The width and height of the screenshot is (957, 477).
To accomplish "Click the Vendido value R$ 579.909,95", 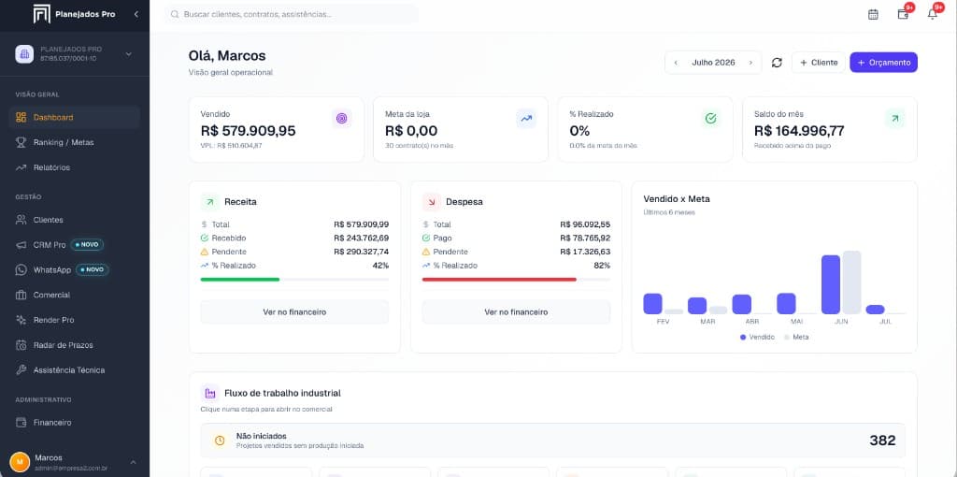I will point(249,131).
